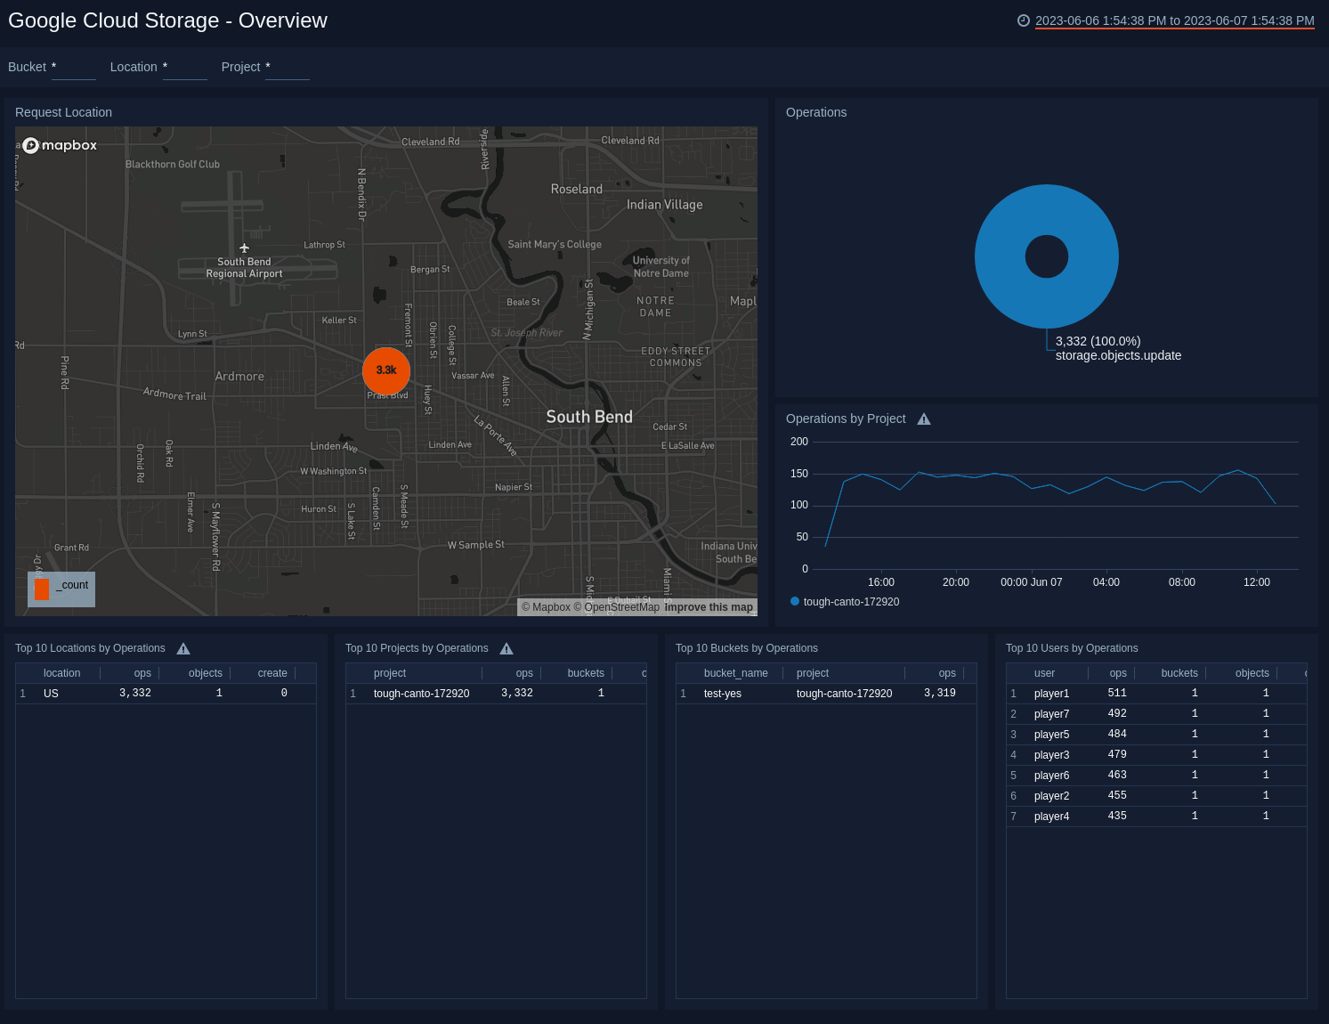Click the Location filter input field
This screenshot has width=1329, height=1024.
(x=185, y=68)
